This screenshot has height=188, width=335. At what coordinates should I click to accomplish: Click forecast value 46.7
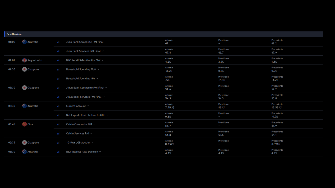point(221,53)
